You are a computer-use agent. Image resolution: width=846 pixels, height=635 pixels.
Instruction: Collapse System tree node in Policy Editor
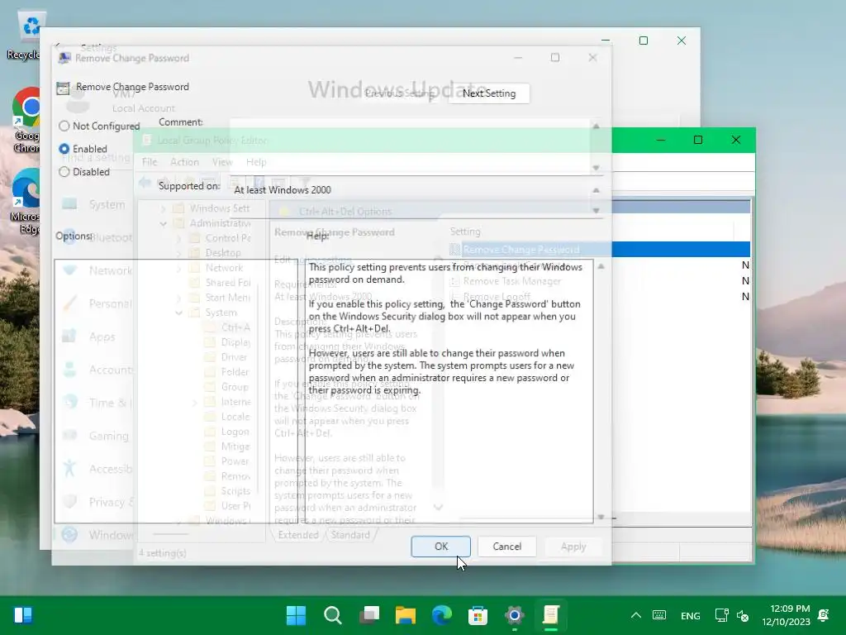pyautogui.click(x=178, y=313)
